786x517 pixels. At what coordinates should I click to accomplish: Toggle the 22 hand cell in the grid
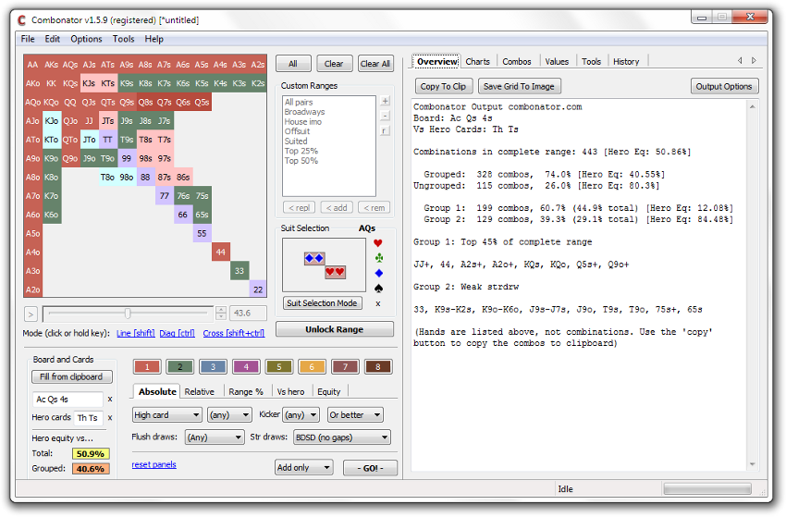(x=258, y=290)
